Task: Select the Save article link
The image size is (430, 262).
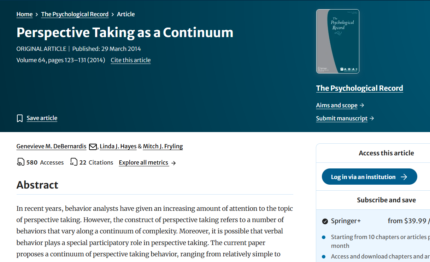Action: (x=42, y=118)
